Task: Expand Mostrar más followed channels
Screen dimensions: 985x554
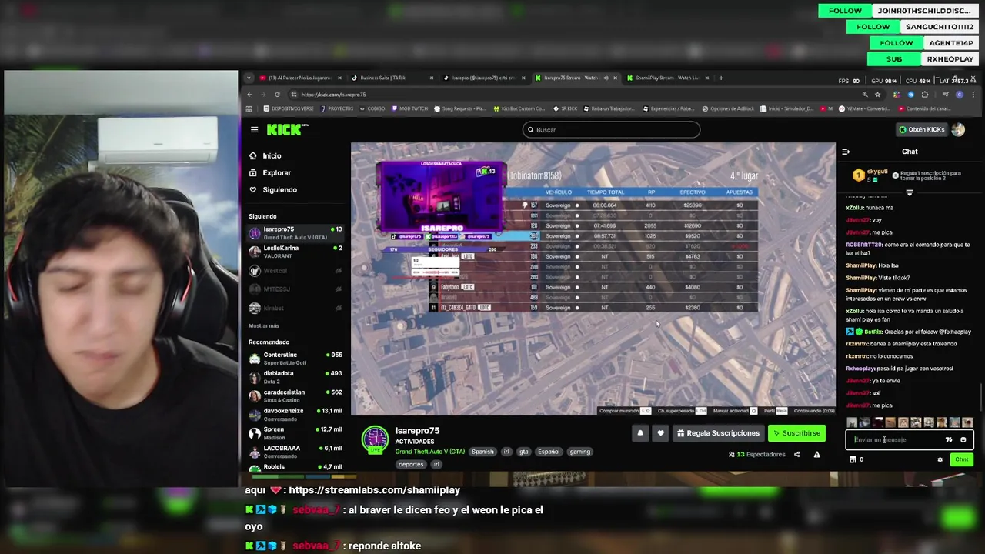Action: [264, 325]
